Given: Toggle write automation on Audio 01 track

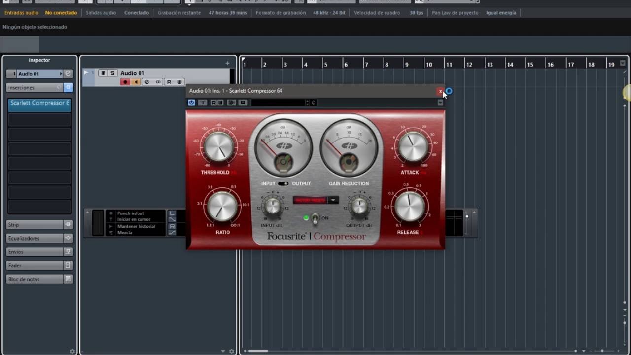Looking at the screenshot, I should 179,82.
